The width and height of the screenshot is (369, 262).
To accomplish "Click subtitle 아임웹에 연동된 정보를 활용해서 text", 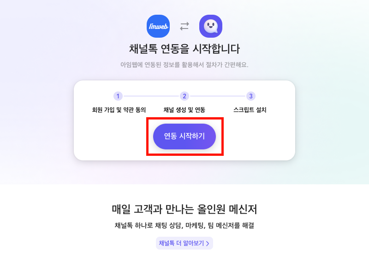I will coord(162,64).
